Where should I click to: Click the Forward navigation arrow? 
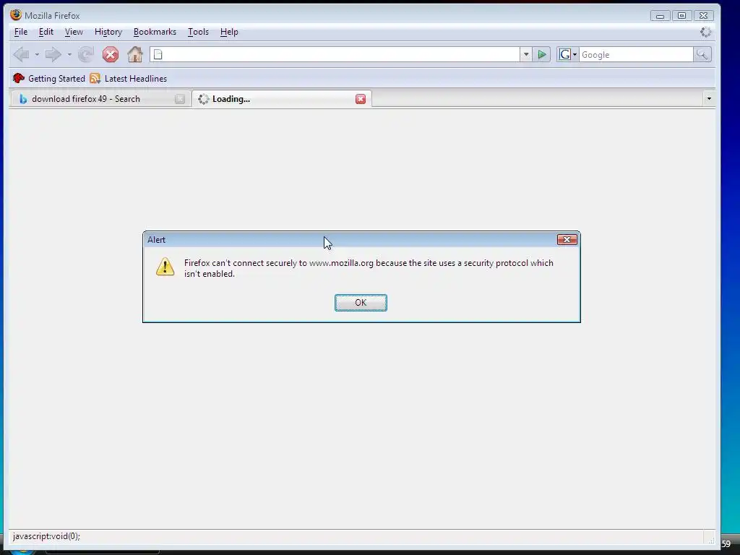tap(53, 55)
